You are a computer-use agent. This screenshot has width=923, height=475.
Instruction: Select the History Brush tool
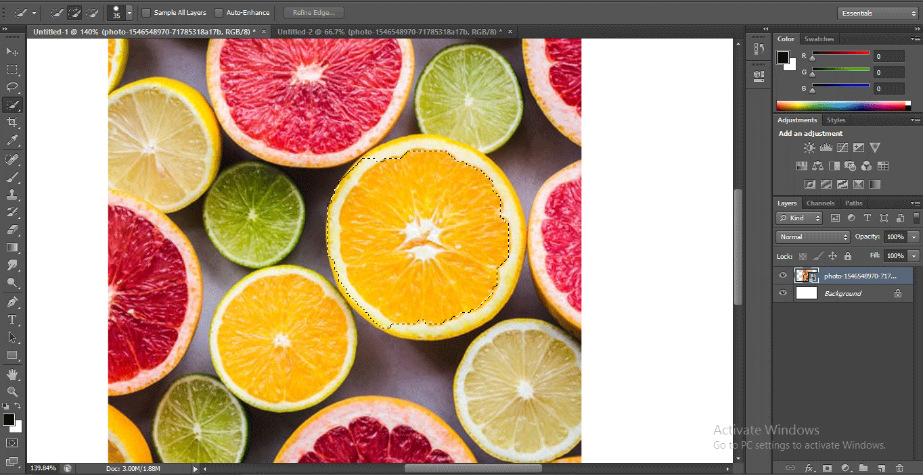coord(12,212)
